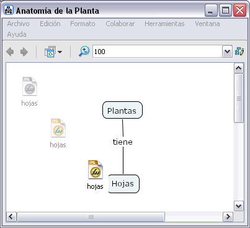Screen dimensions: 250x228
Task: Click the zoom magnifier icon
Action: 84,52
